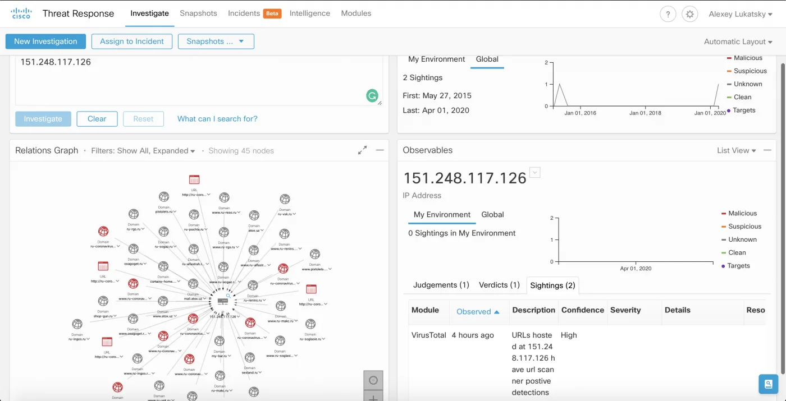Open the Incidents Beta tab
This screenshot has width=786, height=401.
point(254,13)
